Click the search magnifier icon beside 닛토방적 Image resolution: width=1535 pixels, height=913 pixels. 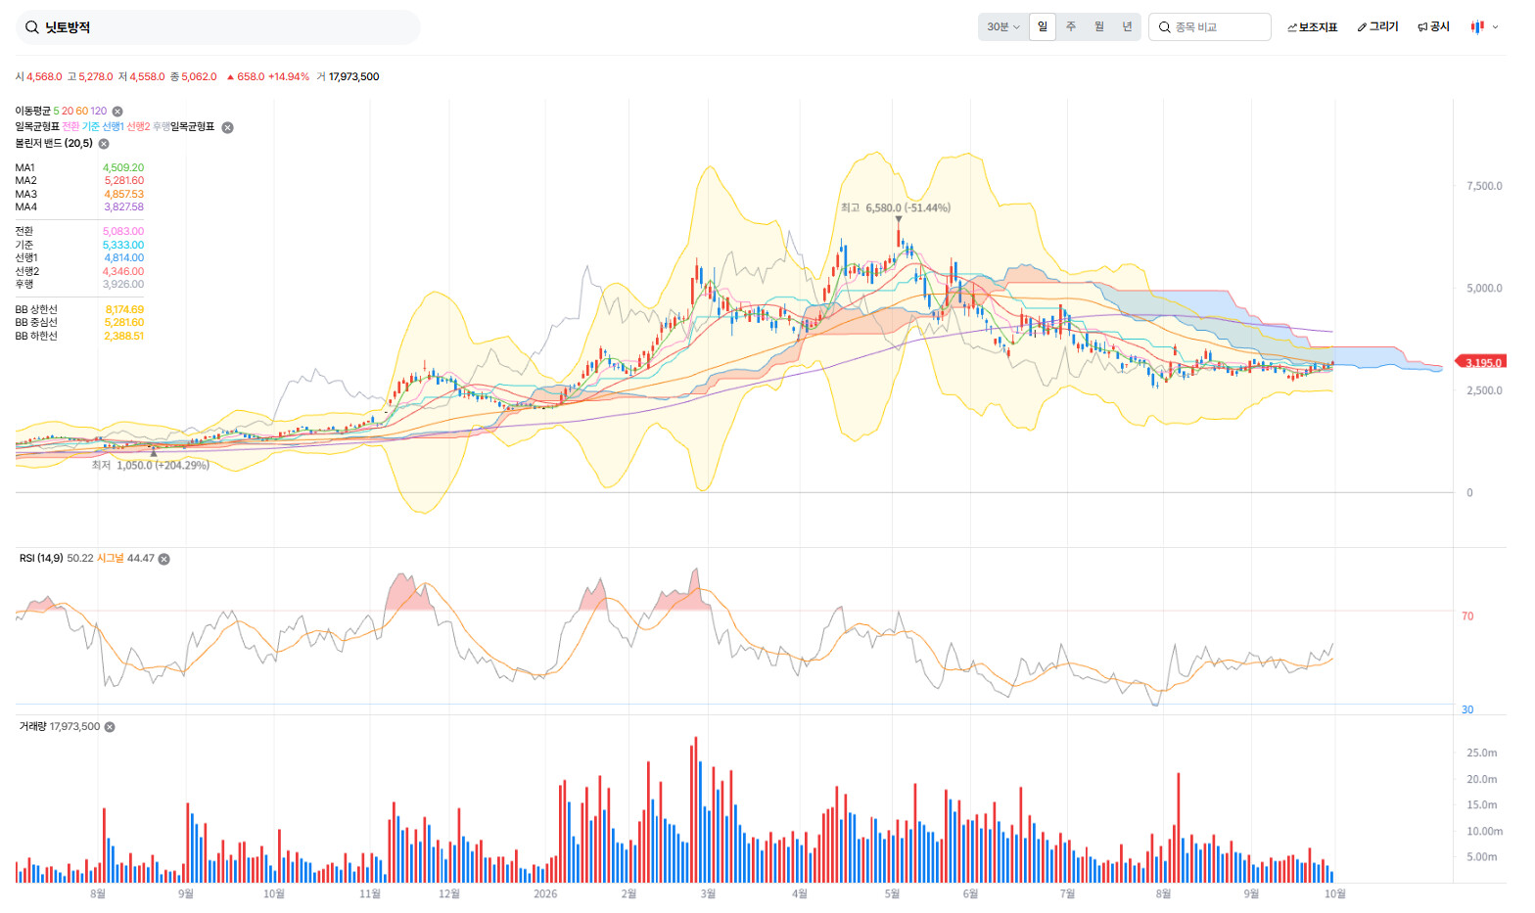coord(32,27)
